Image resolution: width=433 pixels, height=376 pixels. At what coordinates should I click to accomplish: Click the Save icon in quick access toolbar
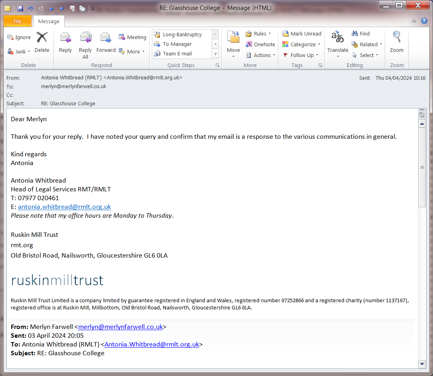pos(20,8)
